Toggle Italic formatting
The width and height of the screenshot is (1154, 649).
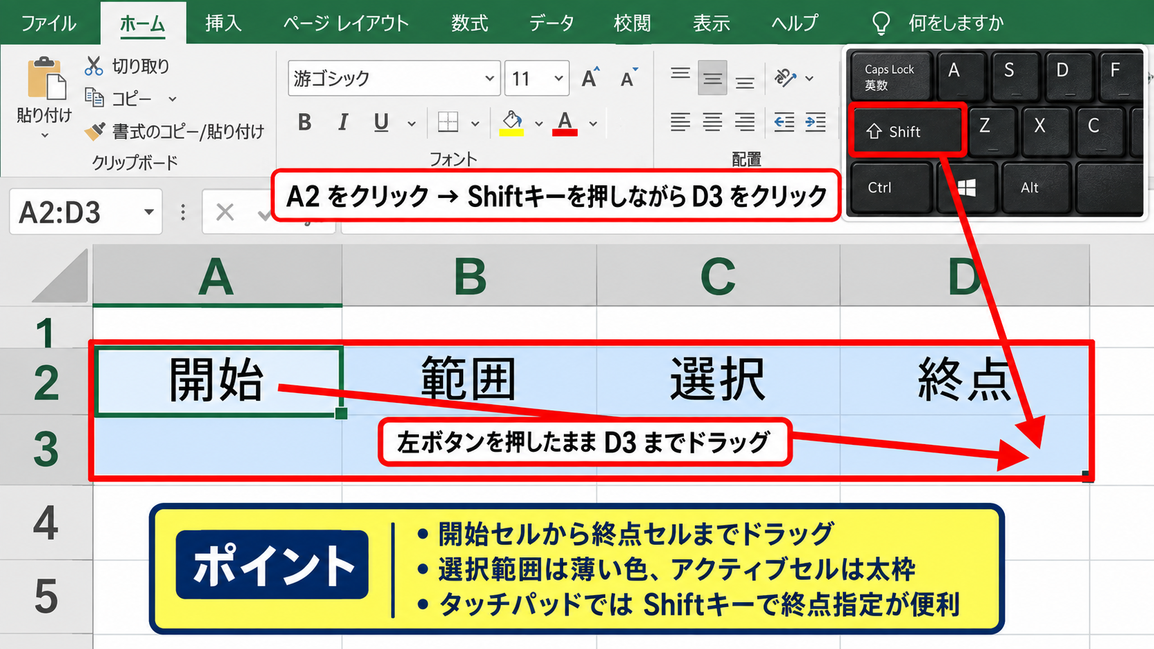point(342,123)
